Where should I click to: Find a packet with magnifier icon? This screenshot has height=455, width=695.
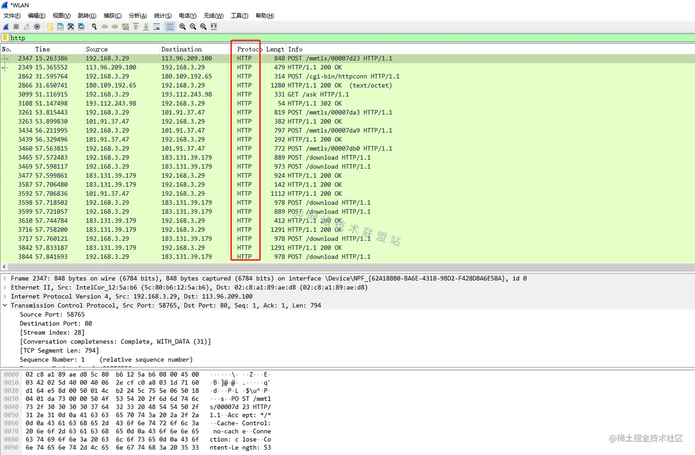click(94, 27)
